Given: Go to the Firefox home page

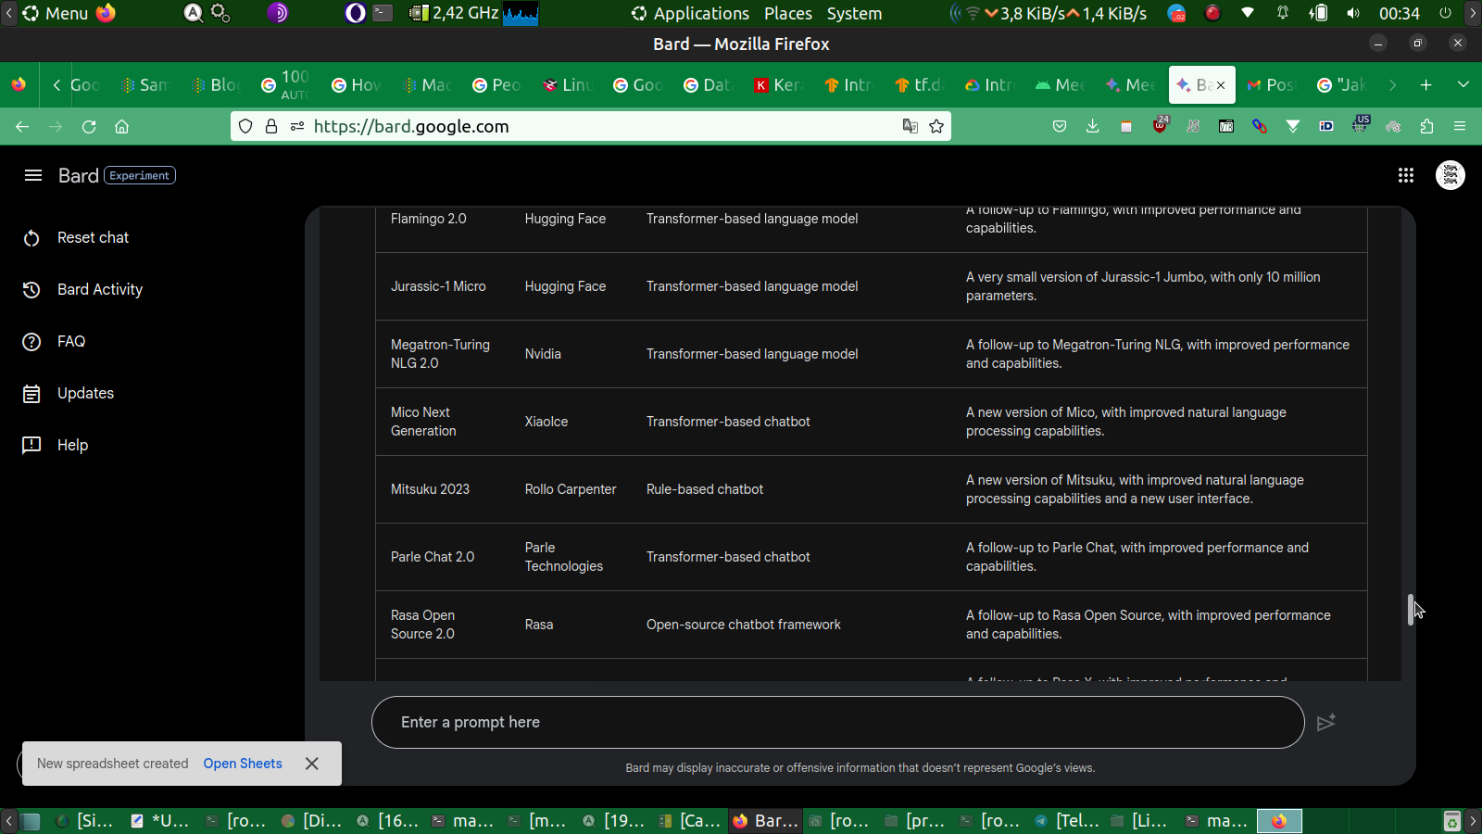Looking at the screenshot, I should [x=121, y=126].
